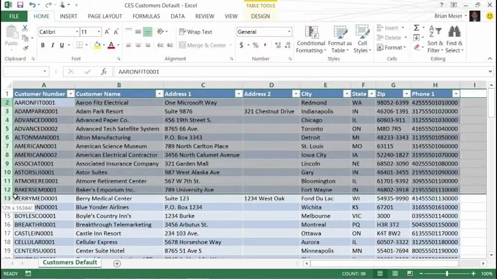Screen dimensions: 497x279
Task: Increase decimal places
Action: 278,45
